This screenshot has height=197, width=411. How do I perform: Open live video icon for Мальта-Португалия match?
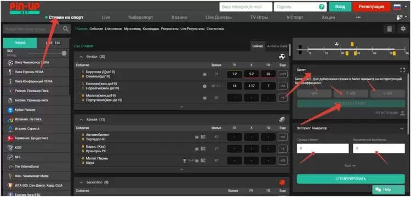(x=205, y=98)
